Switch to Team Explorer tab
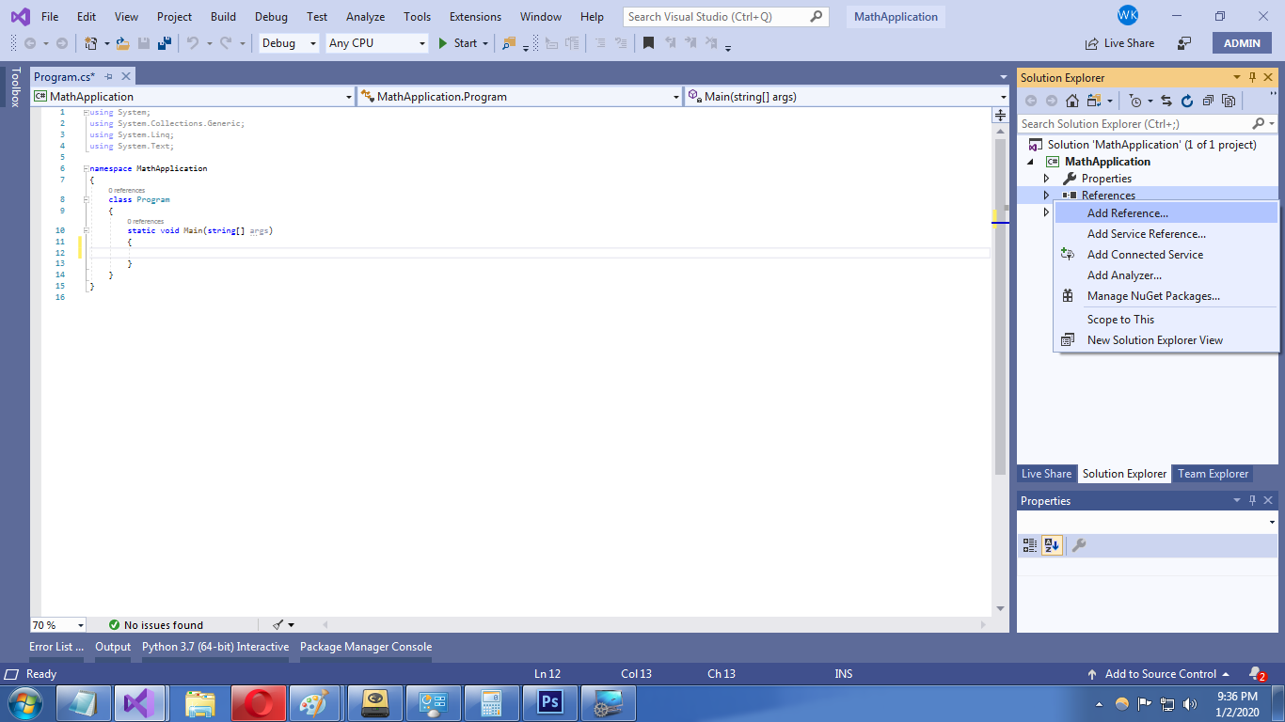The height and width of the screenshot is (722, 1285). 1214,474
